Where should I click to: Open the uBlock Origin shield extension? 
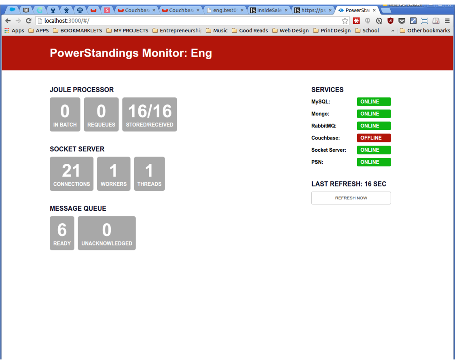point(390,21)
